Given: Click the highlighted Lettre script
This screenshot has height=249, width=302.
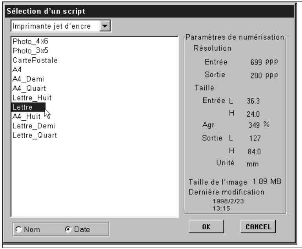Looking at the screenshot, I should 28,107.
